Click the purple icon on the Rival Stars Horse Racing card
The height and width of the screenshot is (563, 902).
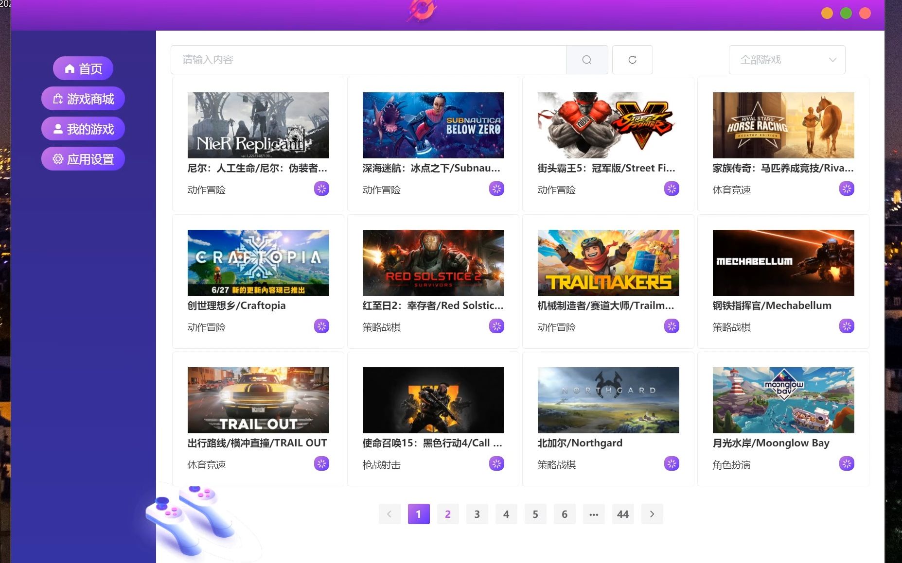847,188
